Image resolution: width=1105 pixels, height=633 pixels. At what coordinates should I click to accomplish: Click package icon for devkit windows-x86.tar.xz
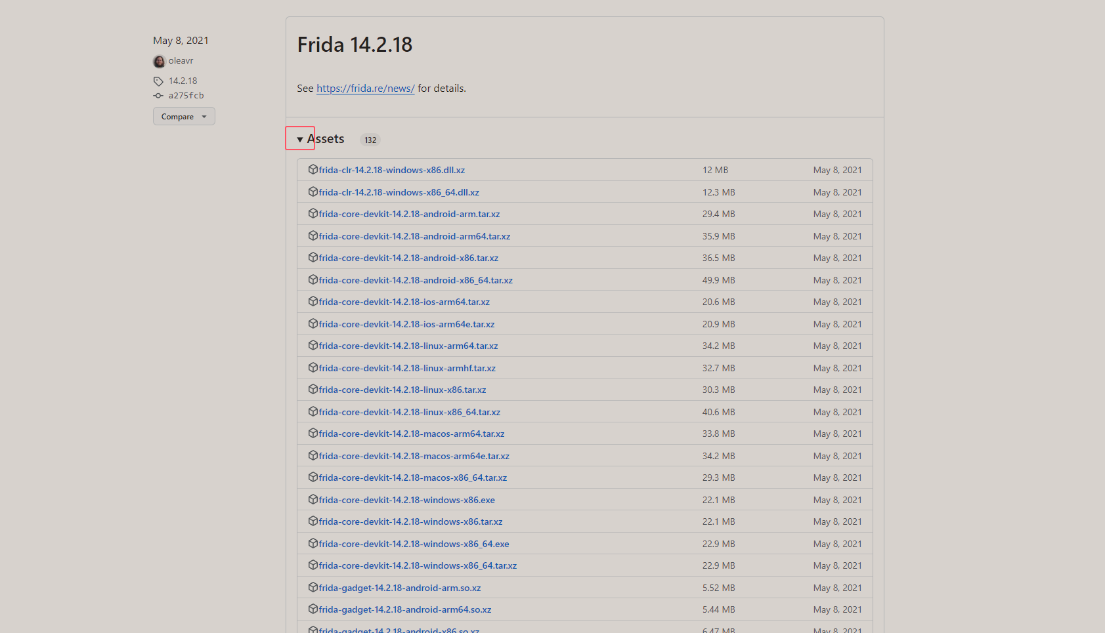313,521
